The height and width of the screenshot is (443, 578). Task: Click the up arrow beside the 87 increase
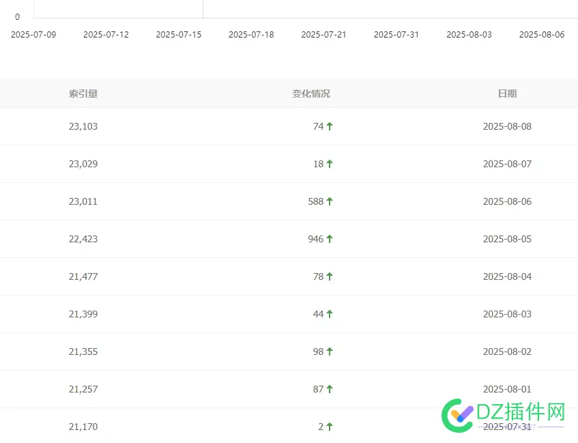point(328,389)
